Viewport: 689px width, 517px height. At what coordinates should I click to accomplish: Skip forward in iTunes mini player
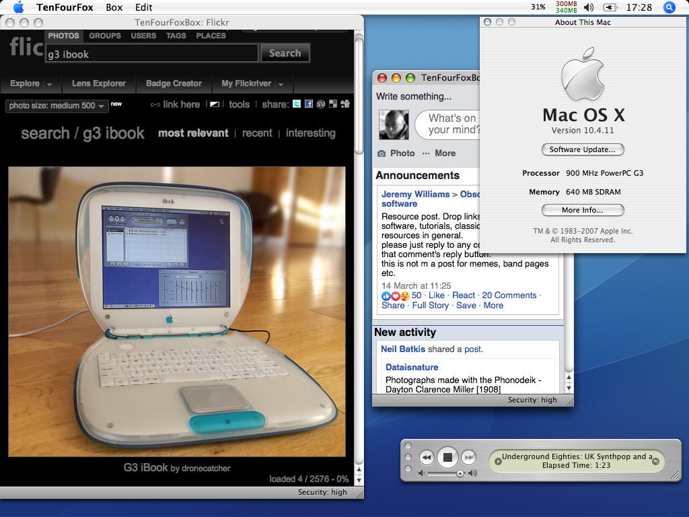469,458
